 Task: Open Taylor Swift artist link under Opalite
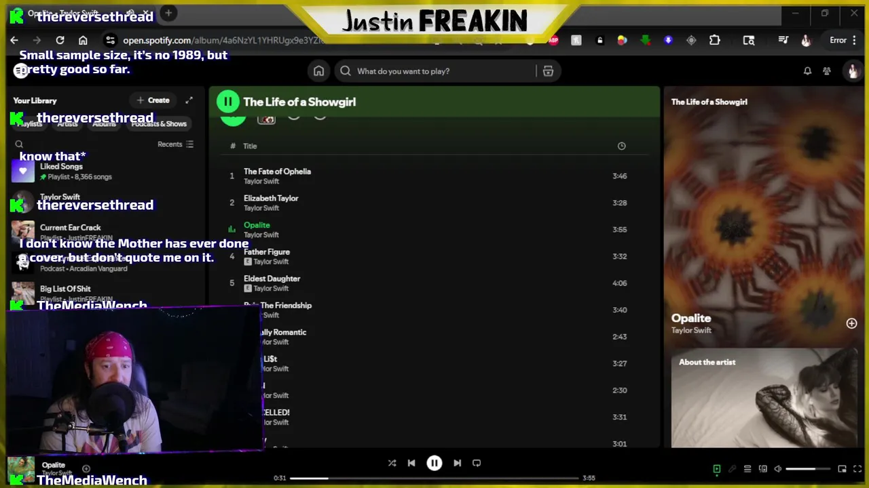(691, 330)
